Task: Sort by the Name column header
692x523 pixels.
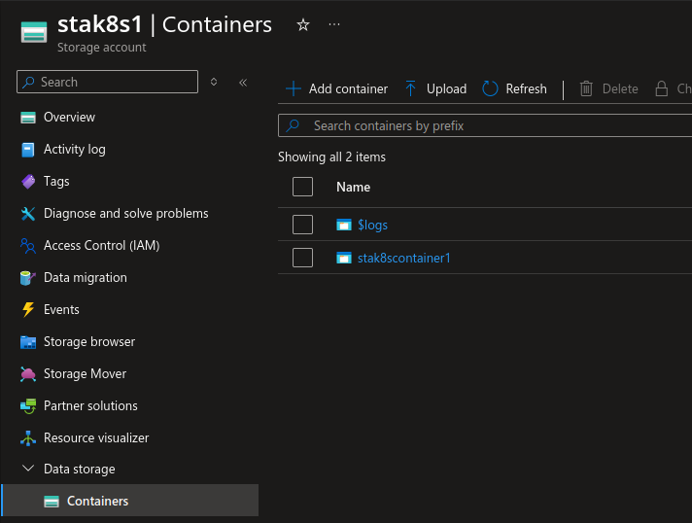Action: tap(353, 187)
